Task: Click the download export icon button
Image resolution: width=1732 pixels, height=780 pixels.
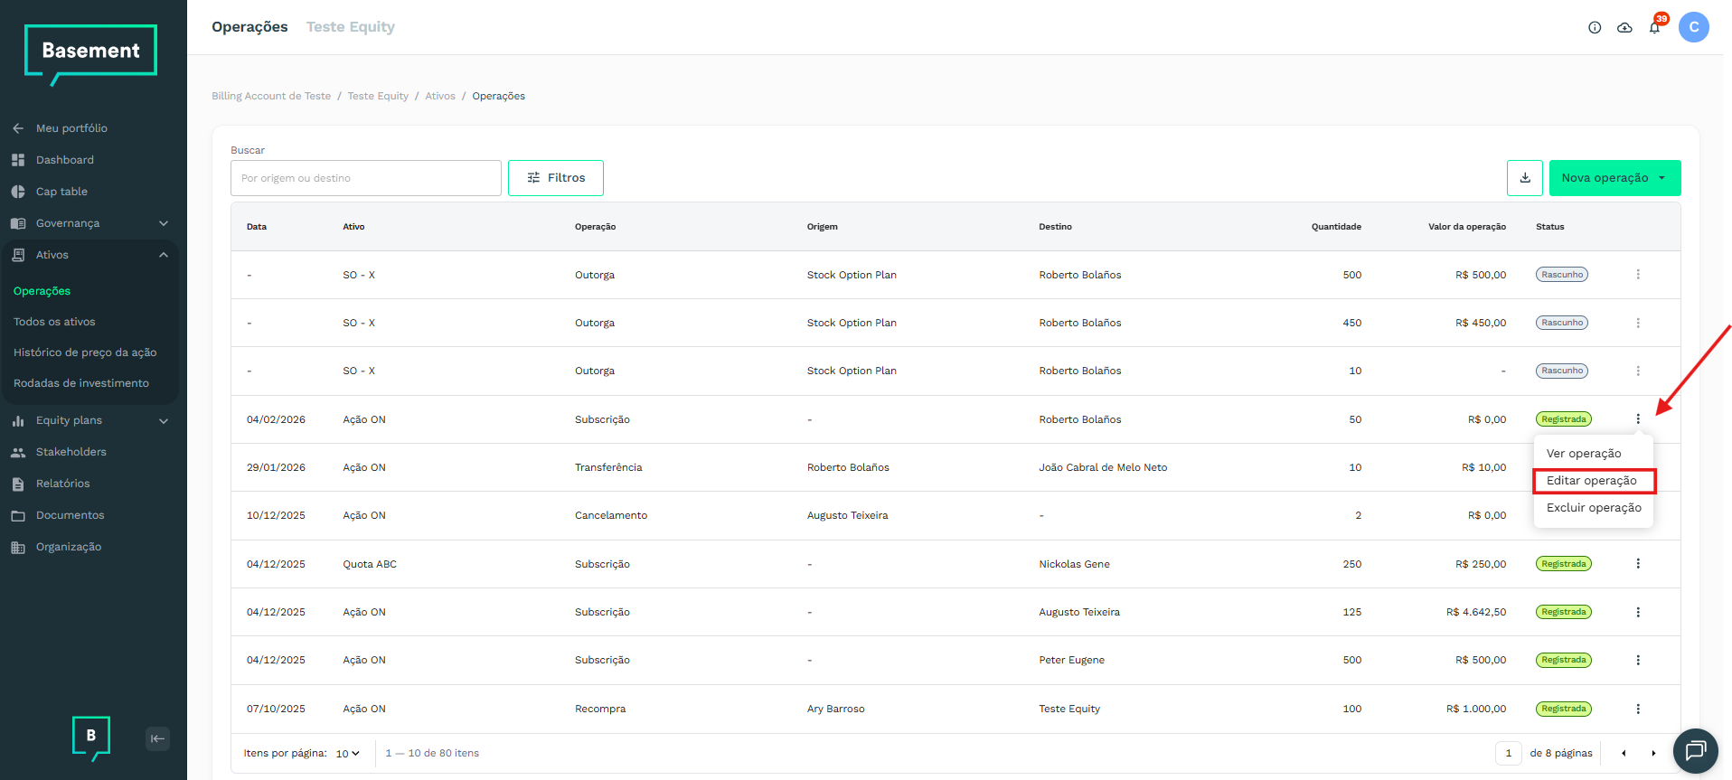Action: click(x=1524, y=178)
